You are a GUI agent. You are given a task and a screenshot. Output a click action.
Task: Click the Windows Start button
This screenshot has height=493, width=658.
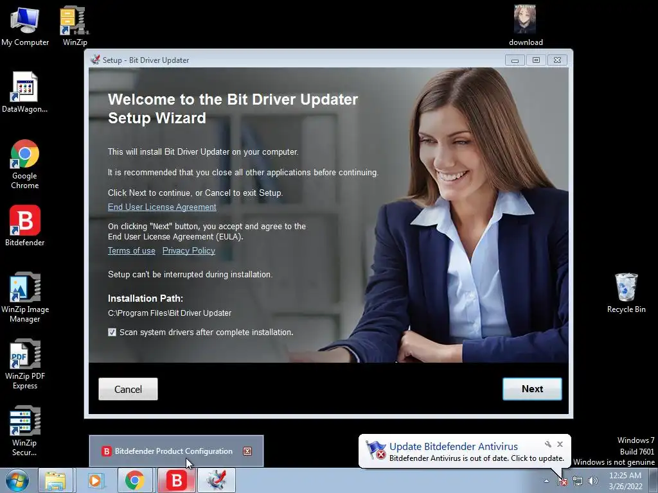point(17,480)
